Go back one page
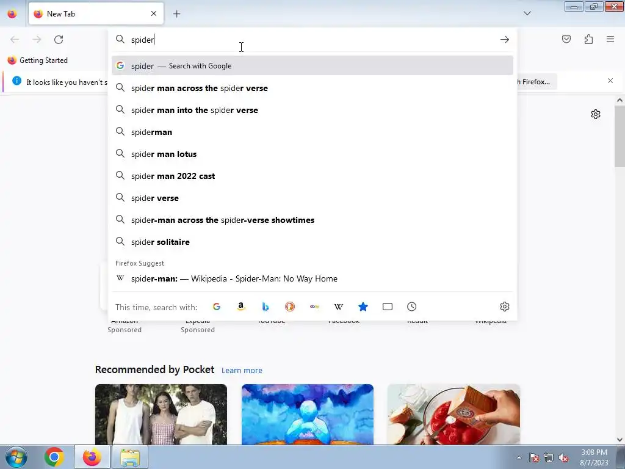Viewport: 625px width, 469px height. [x=15, y=40]
